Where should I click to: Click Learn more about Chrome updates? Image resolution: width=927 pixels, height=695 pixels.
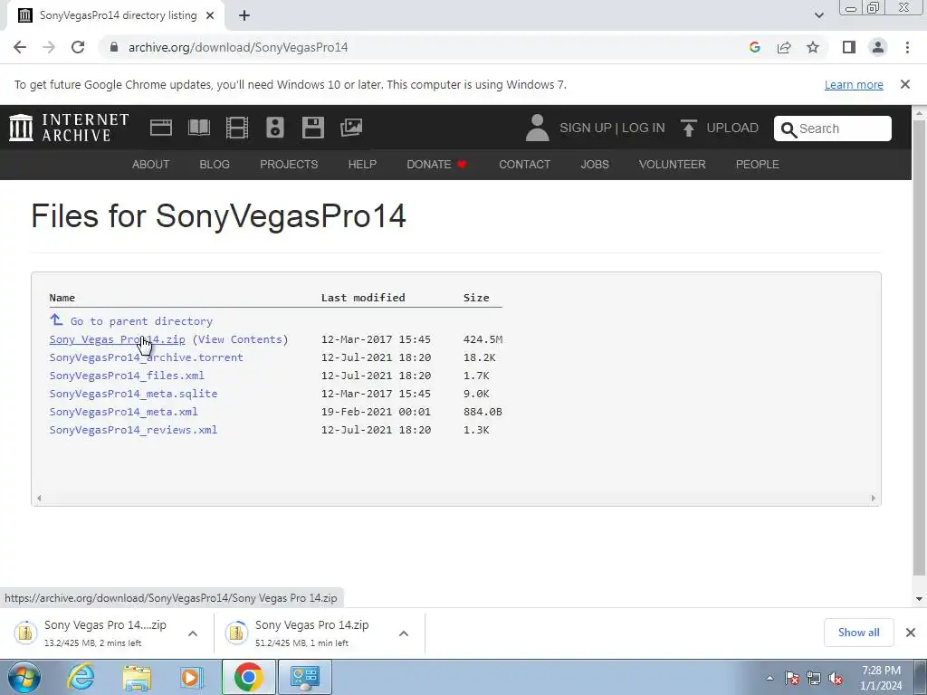[x=854, y=84]
